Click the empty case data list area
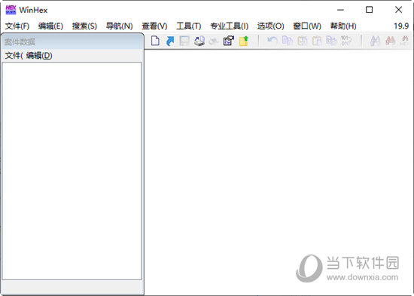 point(72,171)
